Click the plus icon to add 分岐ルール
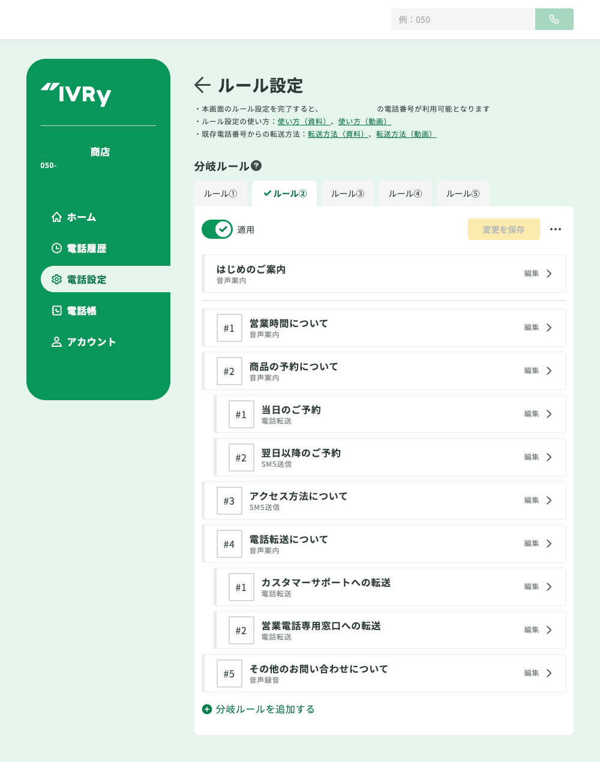This screenshot has width=600, height=762. click(x=207, y=709)
